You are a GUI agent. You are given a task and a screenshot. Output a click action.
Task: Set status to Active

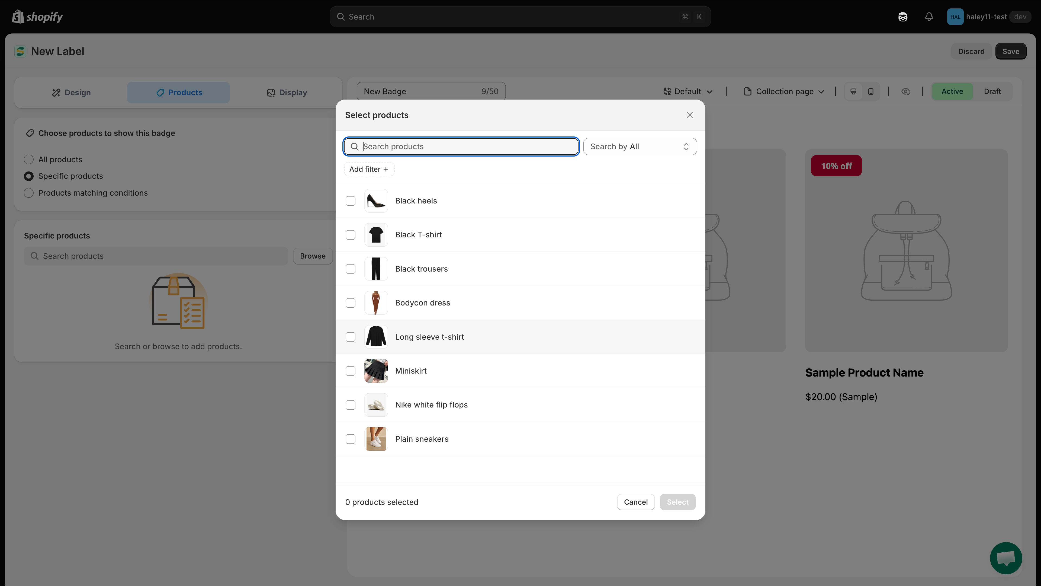pyautogui.click(x=952, y=91)
